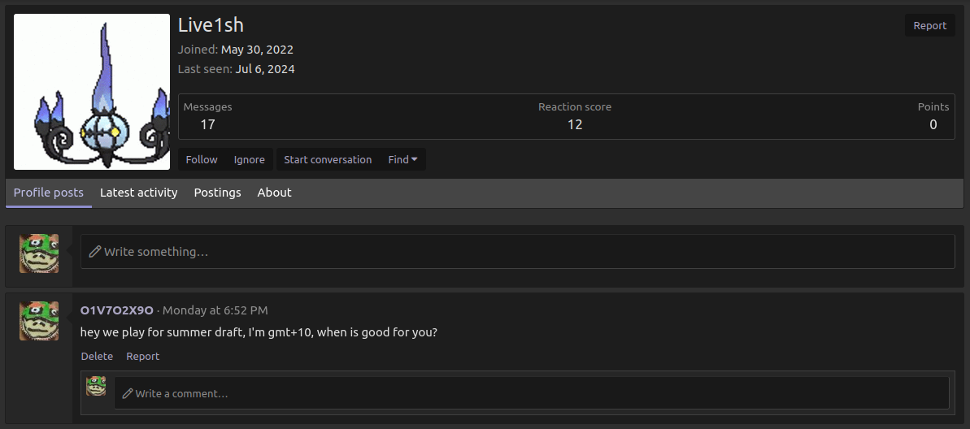Viewport: 970px width, 429px height.
Task: Delete the summer draft profile post
Action: click(97, 356)
